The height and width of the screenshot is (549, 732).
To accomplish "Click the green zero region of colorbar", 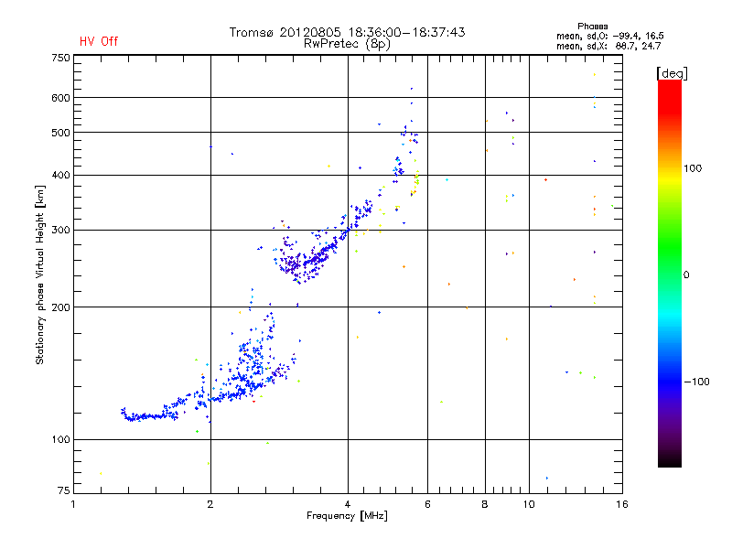I will [x=670, y=274].
